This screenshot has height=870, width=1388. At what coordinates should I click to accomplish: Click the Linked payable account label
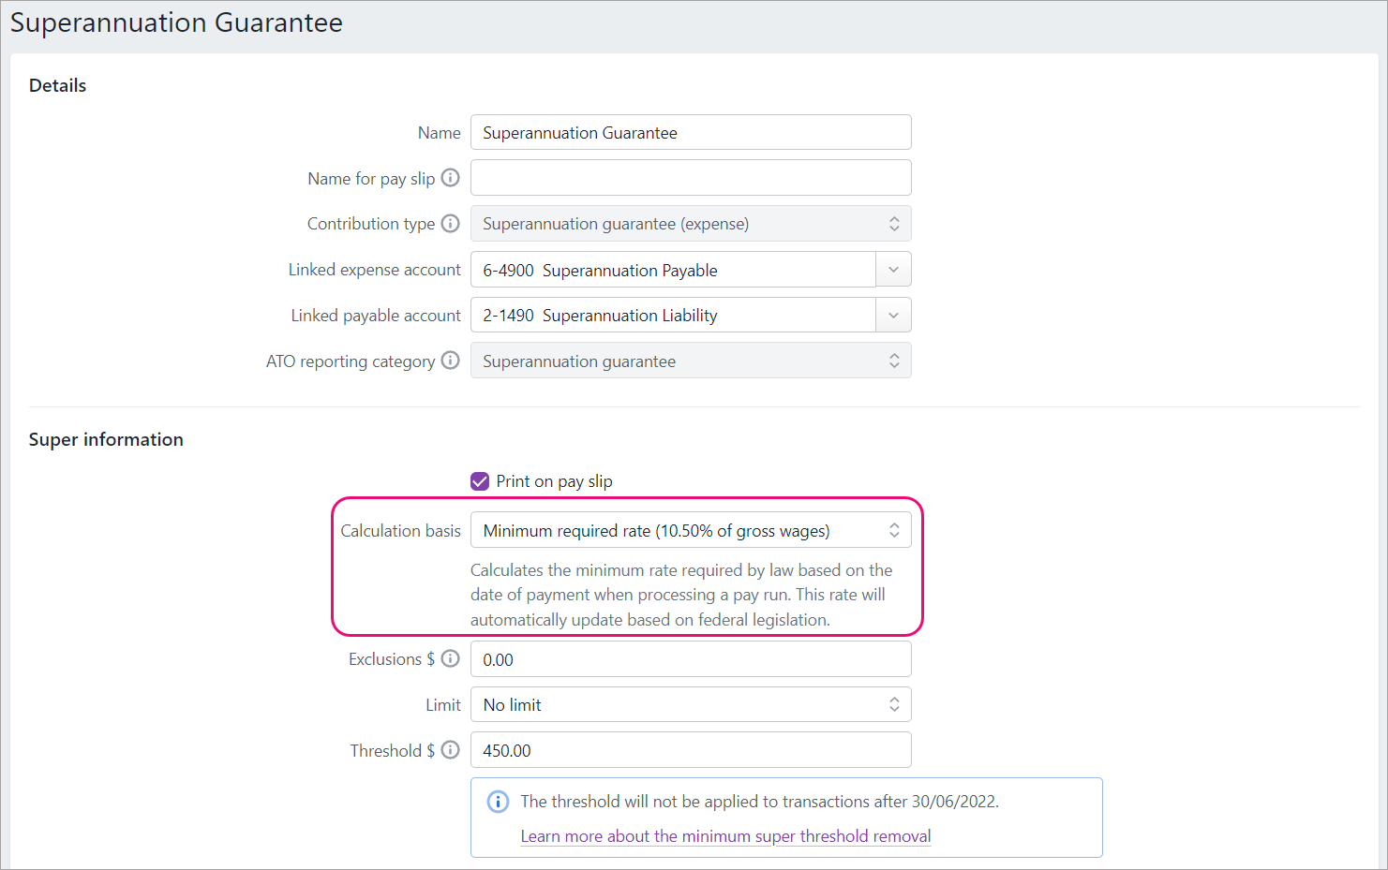coord(376,316)
